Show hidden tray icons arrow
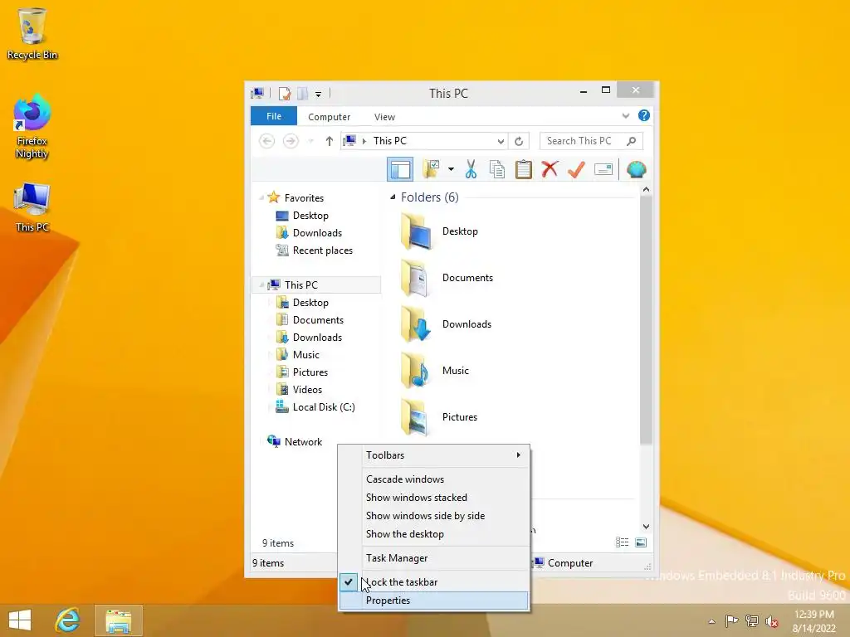The height and width of the screenshot is (637, 850). coord(711,621)
